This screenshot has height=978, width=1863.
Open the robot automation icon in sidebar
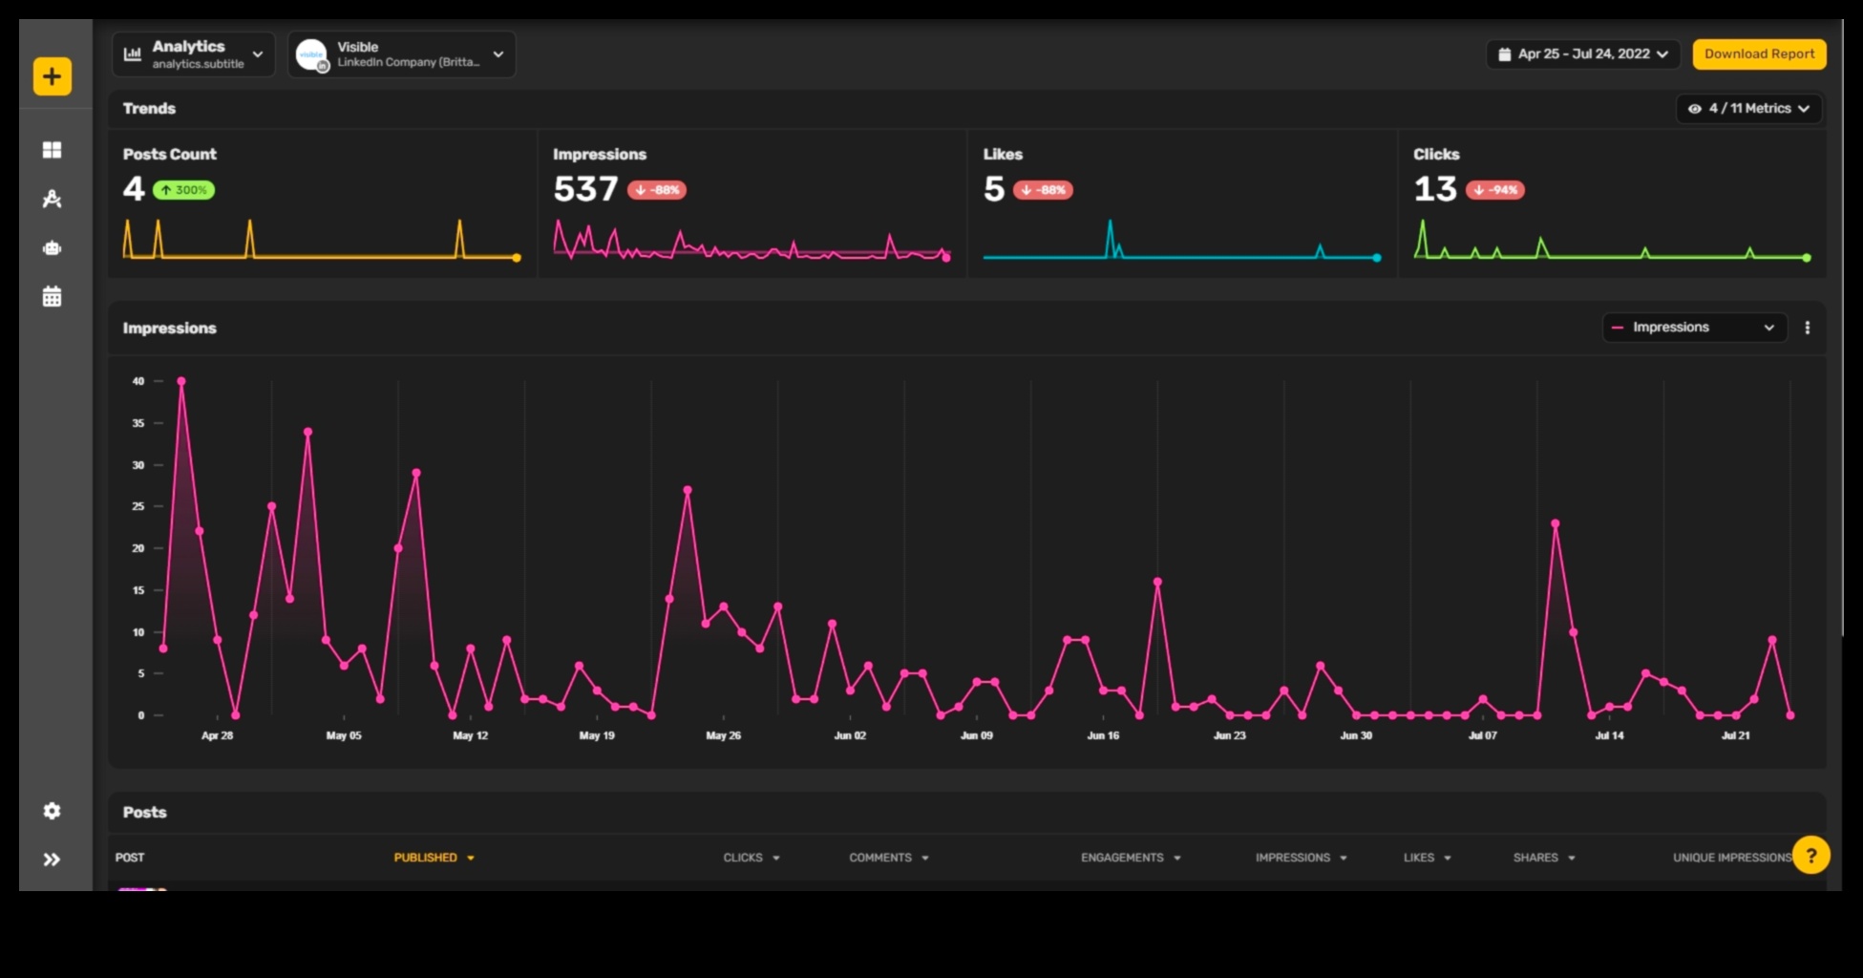point(53,248)
